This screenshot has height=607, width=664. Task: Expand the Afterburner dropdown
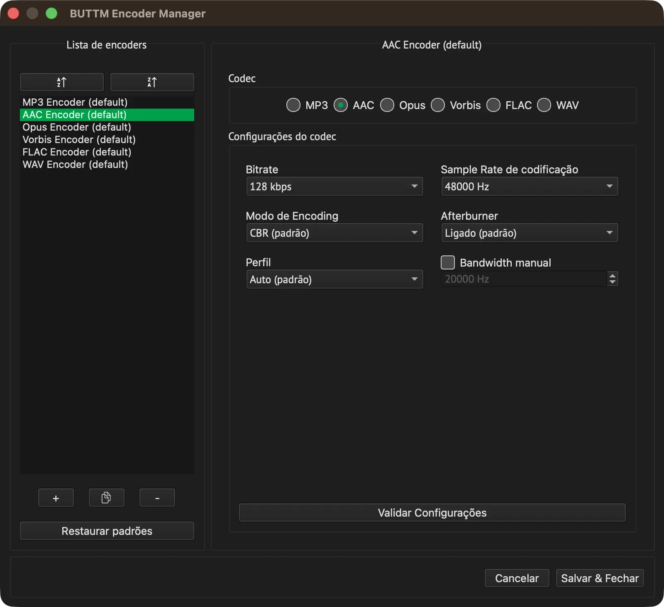[x=530, y=233]
